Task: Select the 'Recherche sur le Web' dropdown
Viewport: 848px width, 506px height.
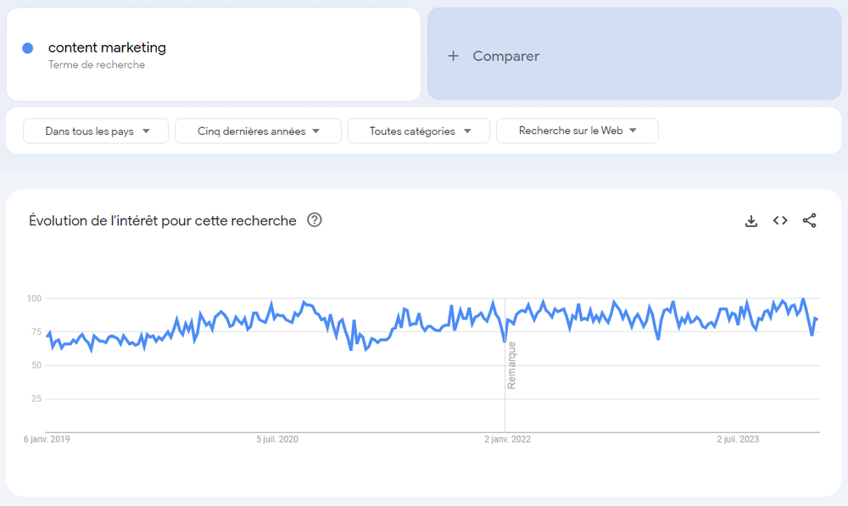Action: tap(577, 131)
